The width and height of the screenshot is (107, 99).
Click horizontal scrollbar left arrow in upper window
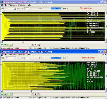point(1,42)
